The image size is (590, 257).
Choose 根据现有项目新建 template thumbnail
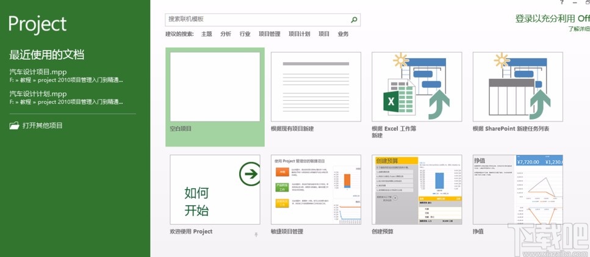[x=315, y=87]
